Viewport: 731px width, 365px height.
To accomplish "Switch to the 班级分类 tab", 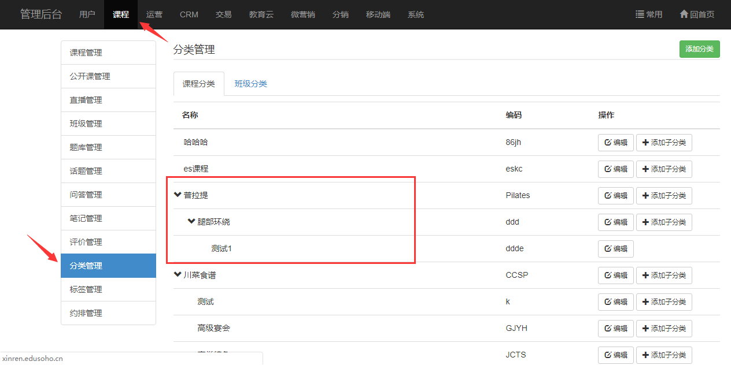I will pyautogui.click(x=250, y=84).
